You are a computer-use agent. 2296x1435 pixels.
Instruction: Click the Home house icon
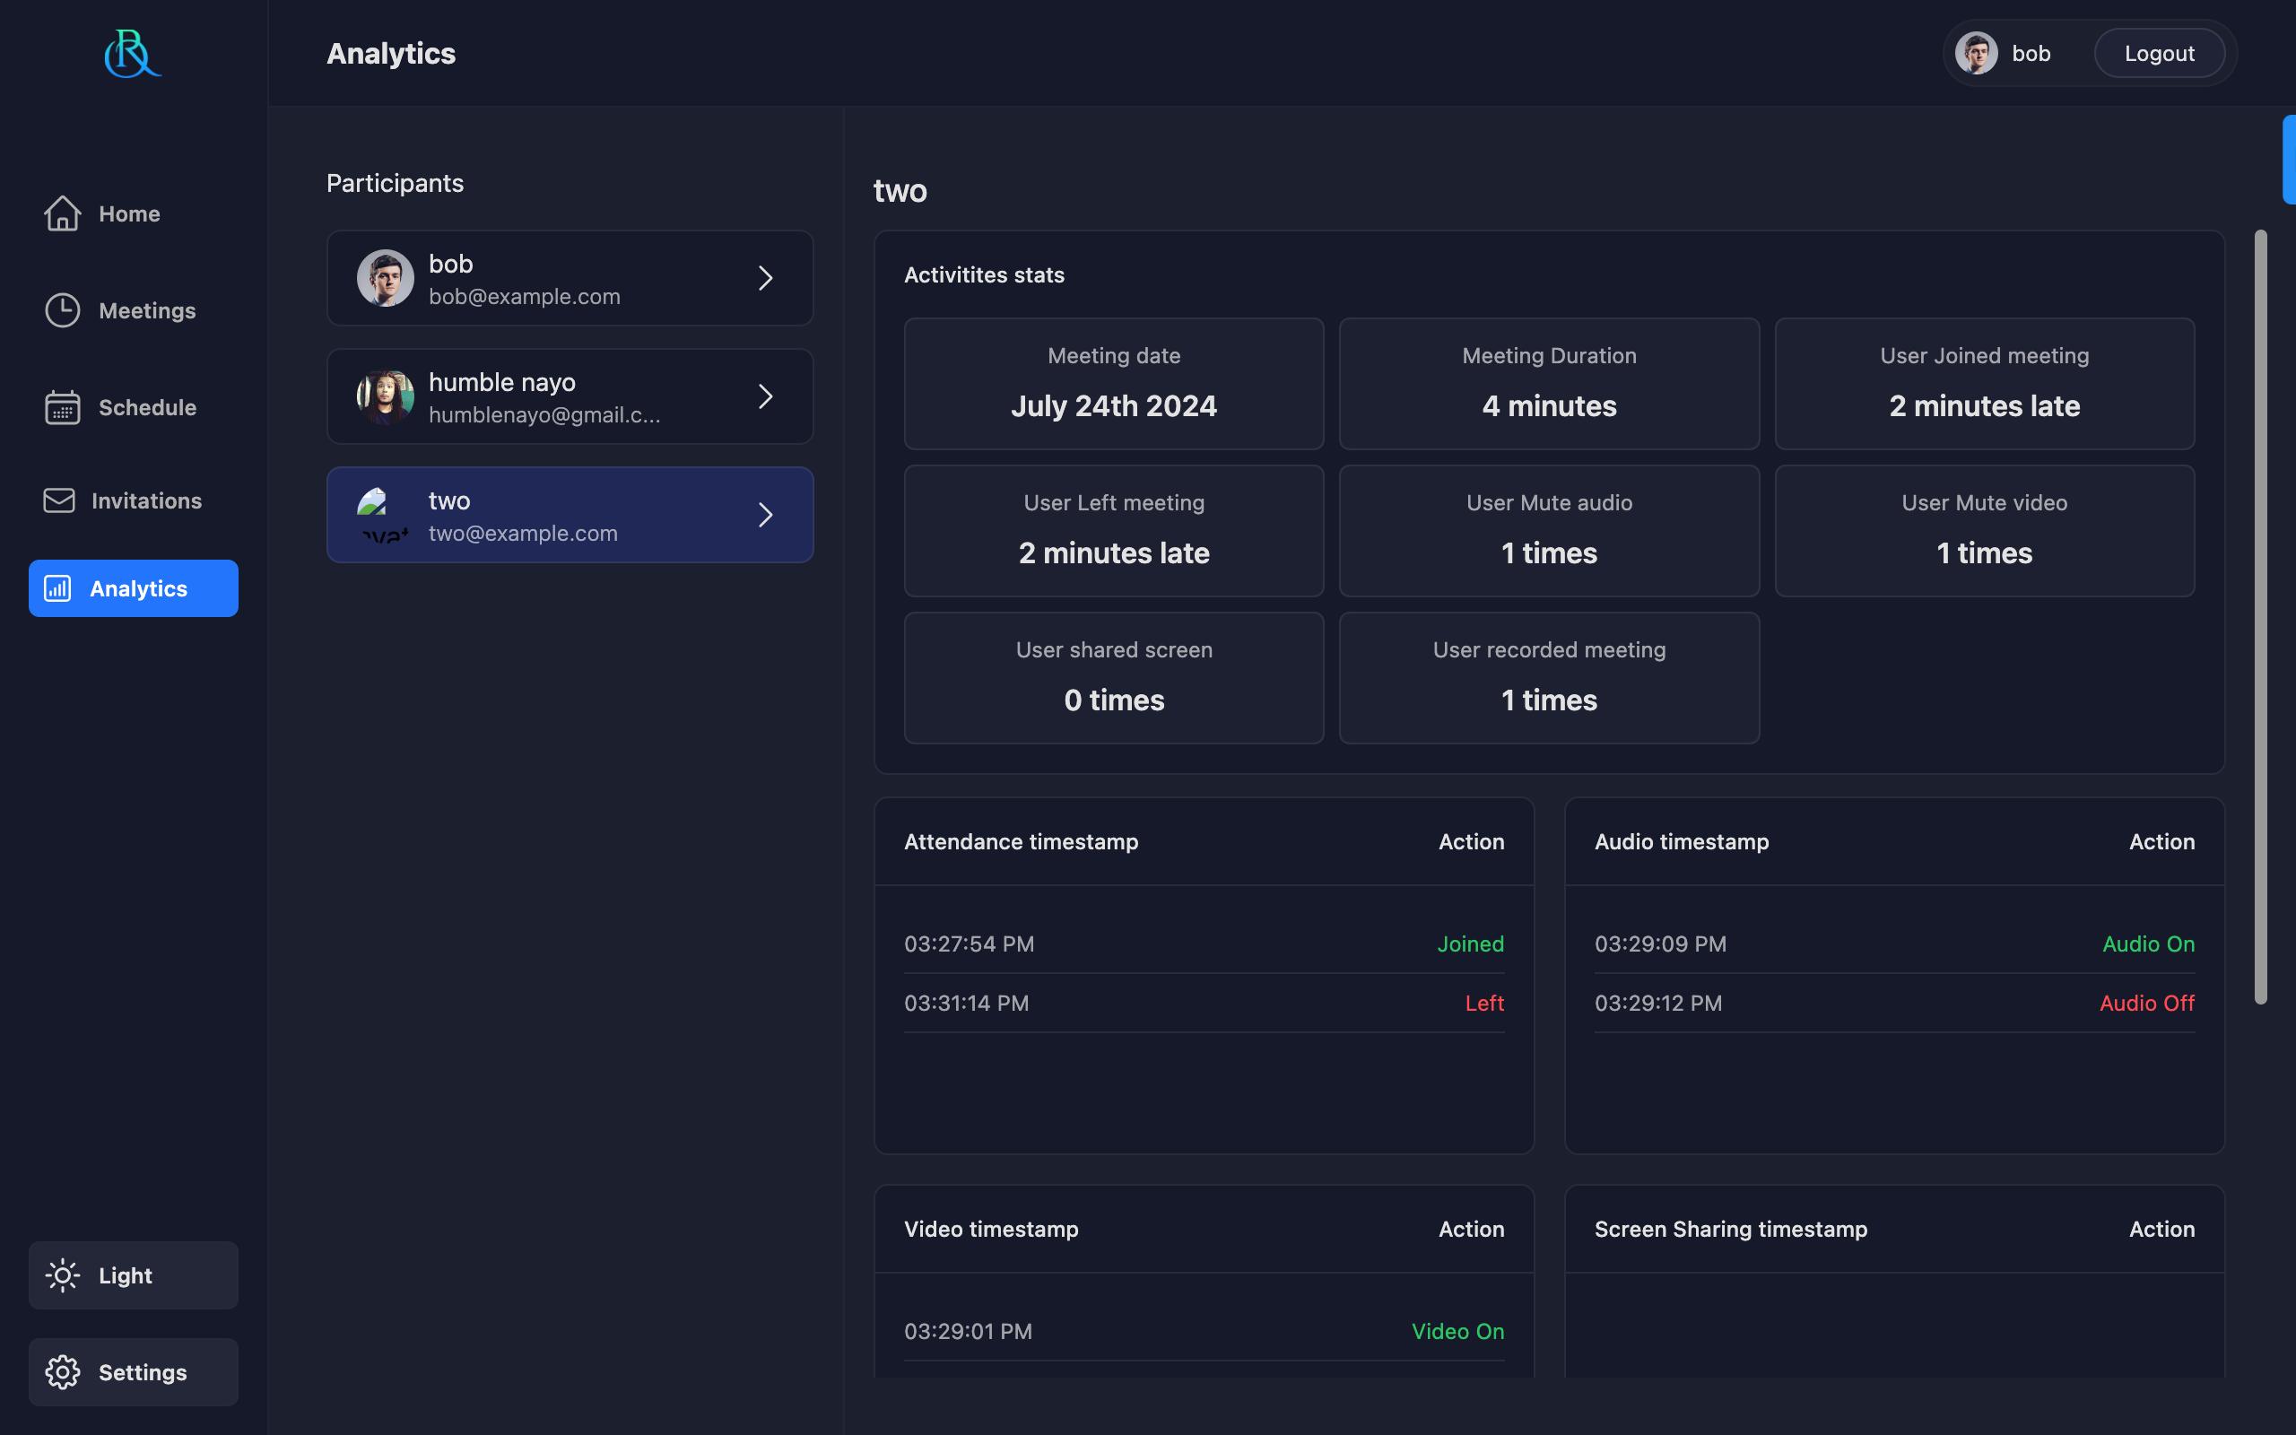(x=63, y=213)
